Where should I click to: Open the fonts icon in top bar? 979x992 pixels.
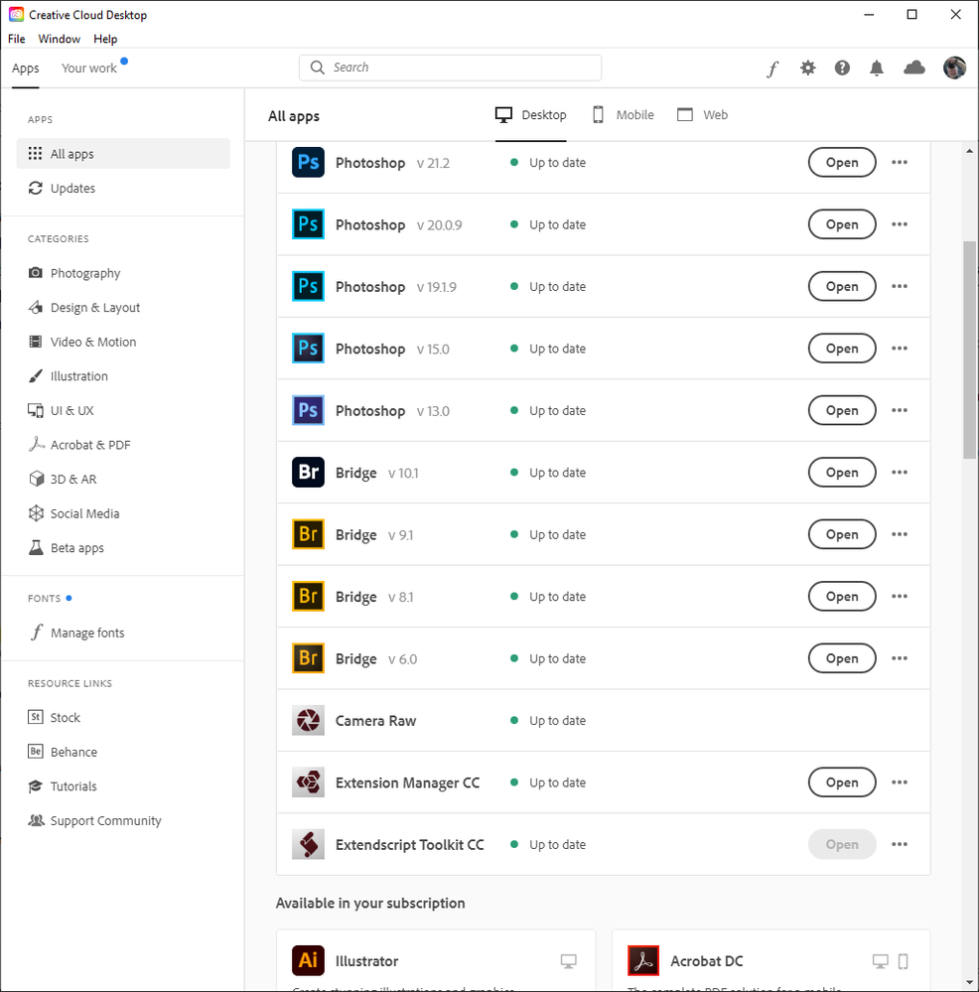(x=772, y=69)
